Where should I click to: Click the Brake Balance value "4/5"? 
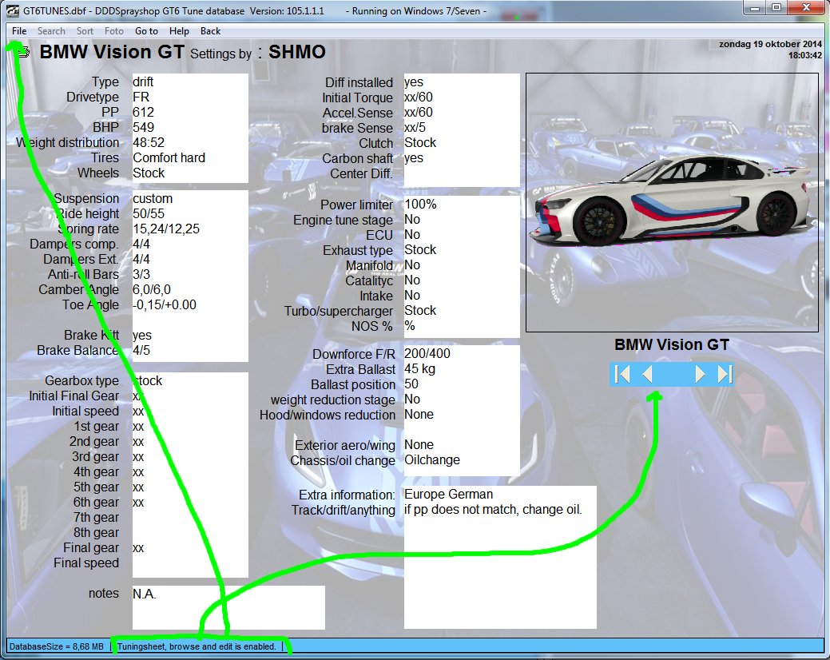pyautogui.click(x=141, y=351)
